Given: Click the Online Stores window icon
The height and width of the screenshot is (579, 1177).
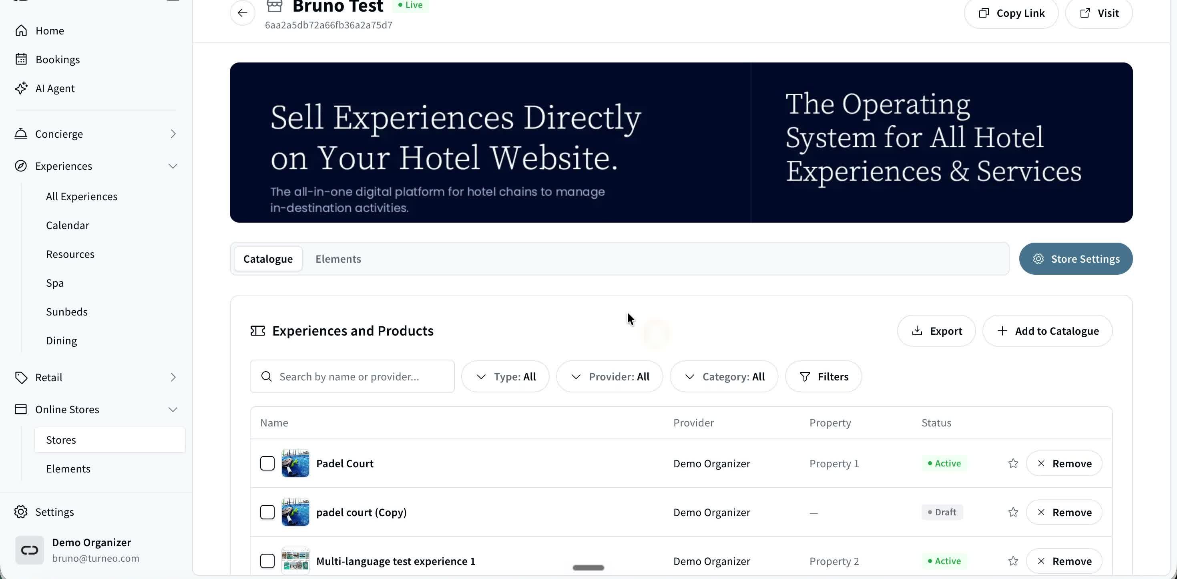Looking at the screenshot, I should (x=21, y=410).
